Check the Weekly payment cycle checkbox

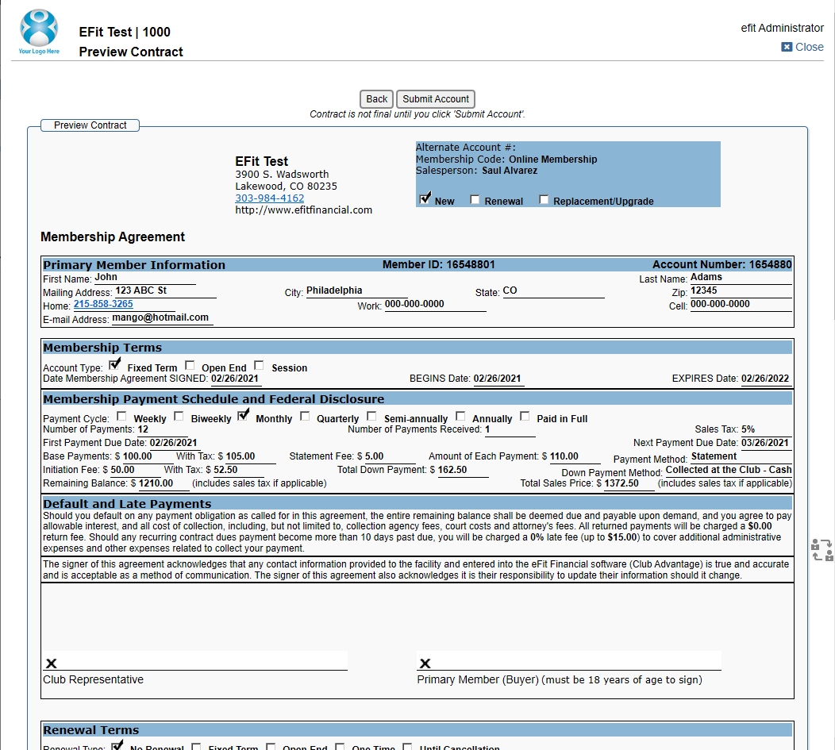pyautogui.click(x=121, y=416)
